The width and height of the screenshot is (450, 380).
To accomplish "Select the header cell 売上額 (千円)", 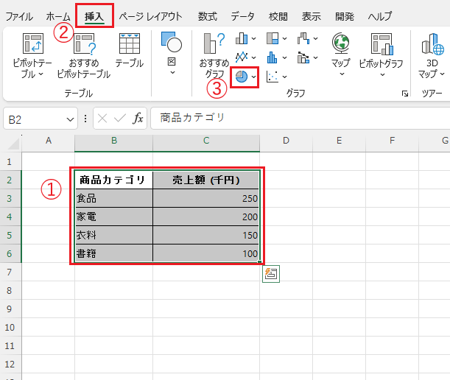I will click(206, 180).
